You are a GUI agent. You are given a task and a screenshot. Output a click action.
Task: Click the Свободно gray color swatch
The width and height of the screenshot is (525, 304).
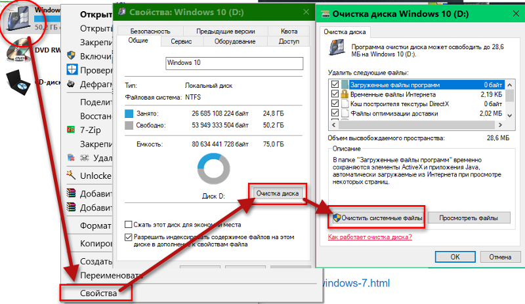pos(129,125)
